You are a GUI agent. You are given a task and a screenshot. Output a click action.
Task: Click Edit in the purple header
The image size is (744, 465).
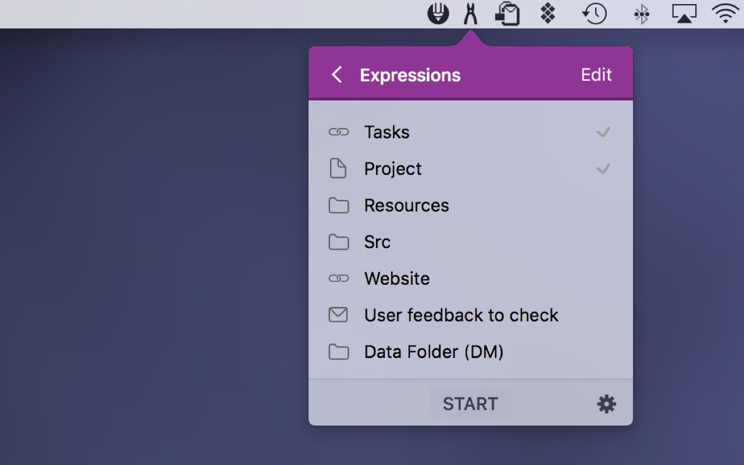596,74
